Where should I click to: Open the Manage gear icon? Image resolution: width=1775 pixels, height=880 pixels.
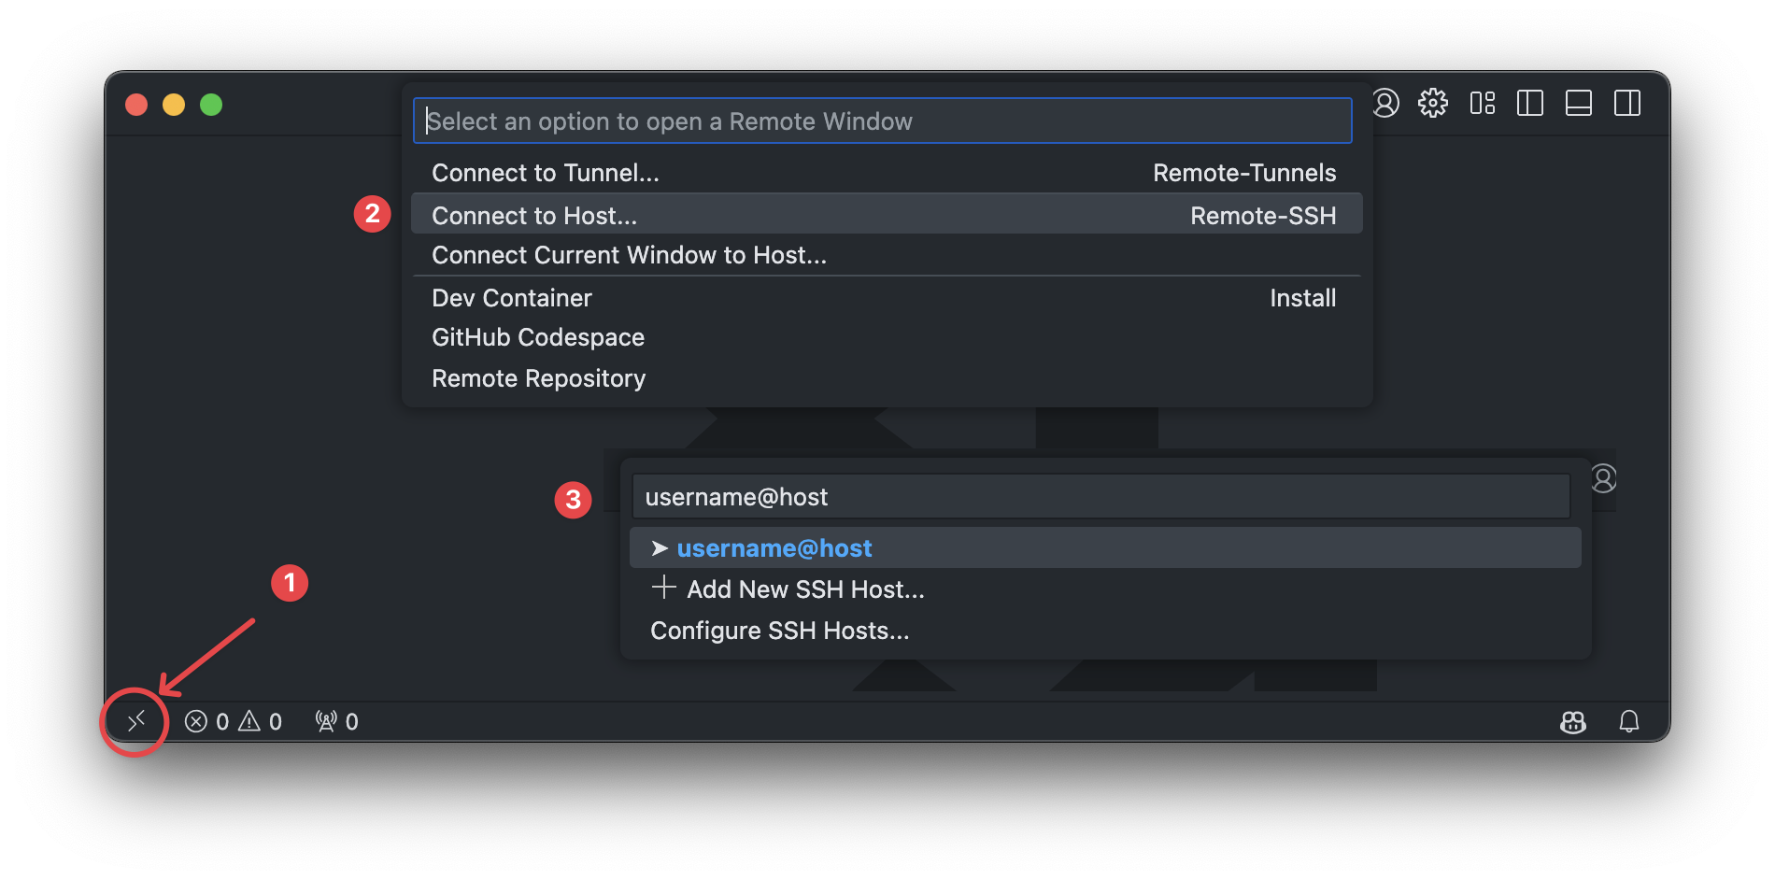click(x=1433, y=103)
